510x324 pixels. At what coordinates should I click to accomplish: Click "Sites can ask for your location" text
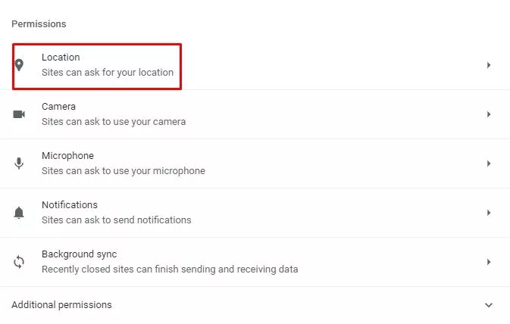click(x=108, y=73)
